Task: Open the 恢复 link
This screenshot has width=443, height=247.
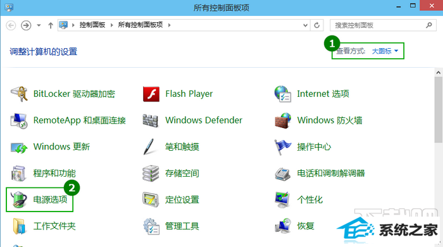Action: click(306, 226)
